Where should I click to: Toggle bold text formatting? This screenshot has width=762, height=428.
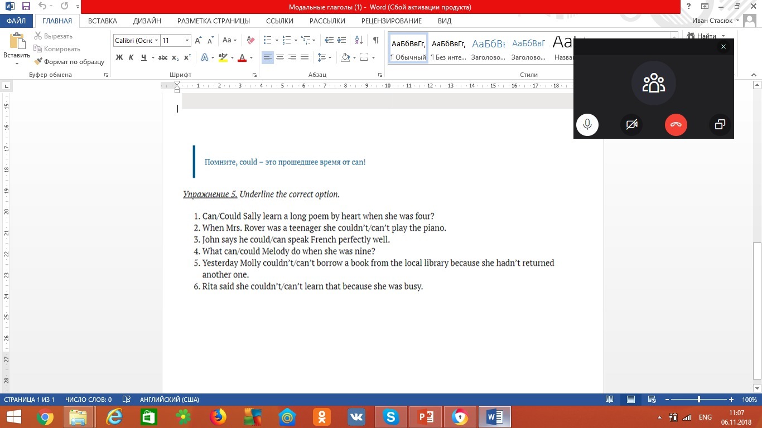tap(119, 57)
